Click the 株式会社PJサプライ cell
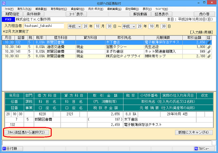218x153 pixels. click(x=125, y=56)
